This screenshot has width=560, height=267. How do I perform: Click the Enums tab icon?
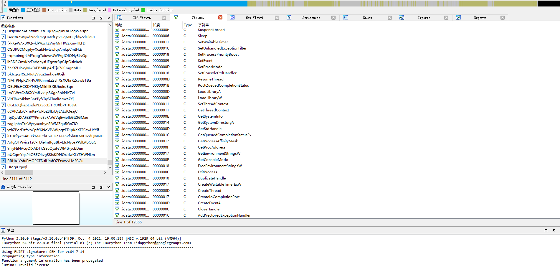[346, 18]
